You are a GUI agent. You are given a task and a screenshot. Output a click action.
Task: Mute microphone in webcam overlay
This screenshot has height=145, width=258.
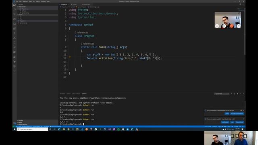point(217,26)
